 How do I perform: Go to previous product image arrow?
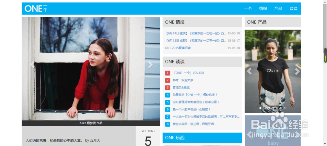(249, 71)
